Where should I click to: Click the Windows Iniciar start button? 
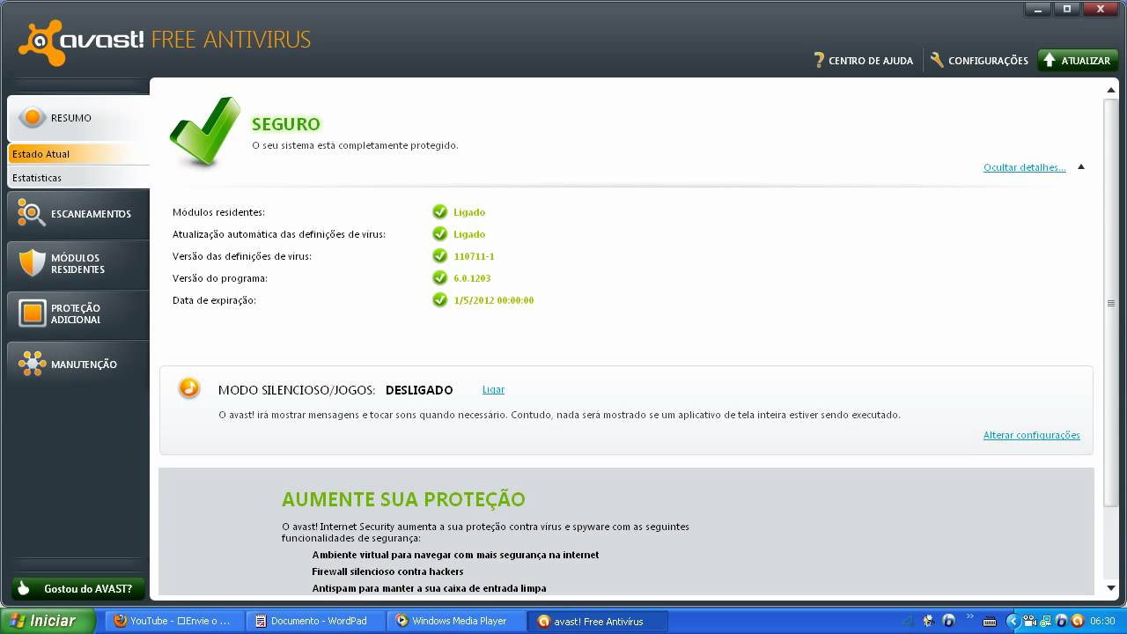click(48, 621)
